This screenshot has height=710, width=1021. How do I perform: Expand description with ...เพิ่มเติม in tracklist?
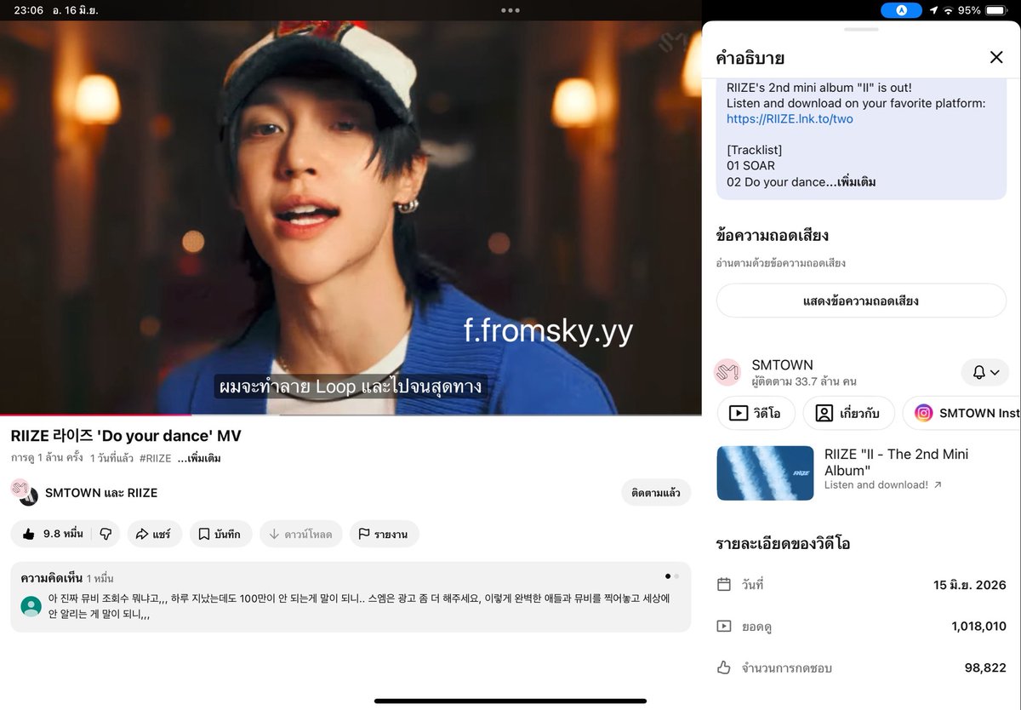(852, 182)
